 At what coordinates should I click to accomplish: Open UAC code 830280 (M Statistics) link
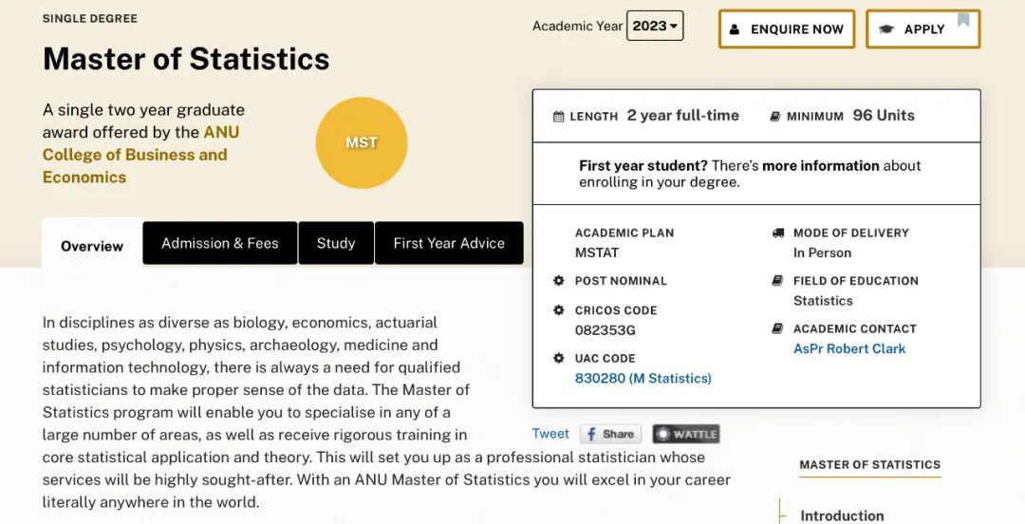click(643, 378)
